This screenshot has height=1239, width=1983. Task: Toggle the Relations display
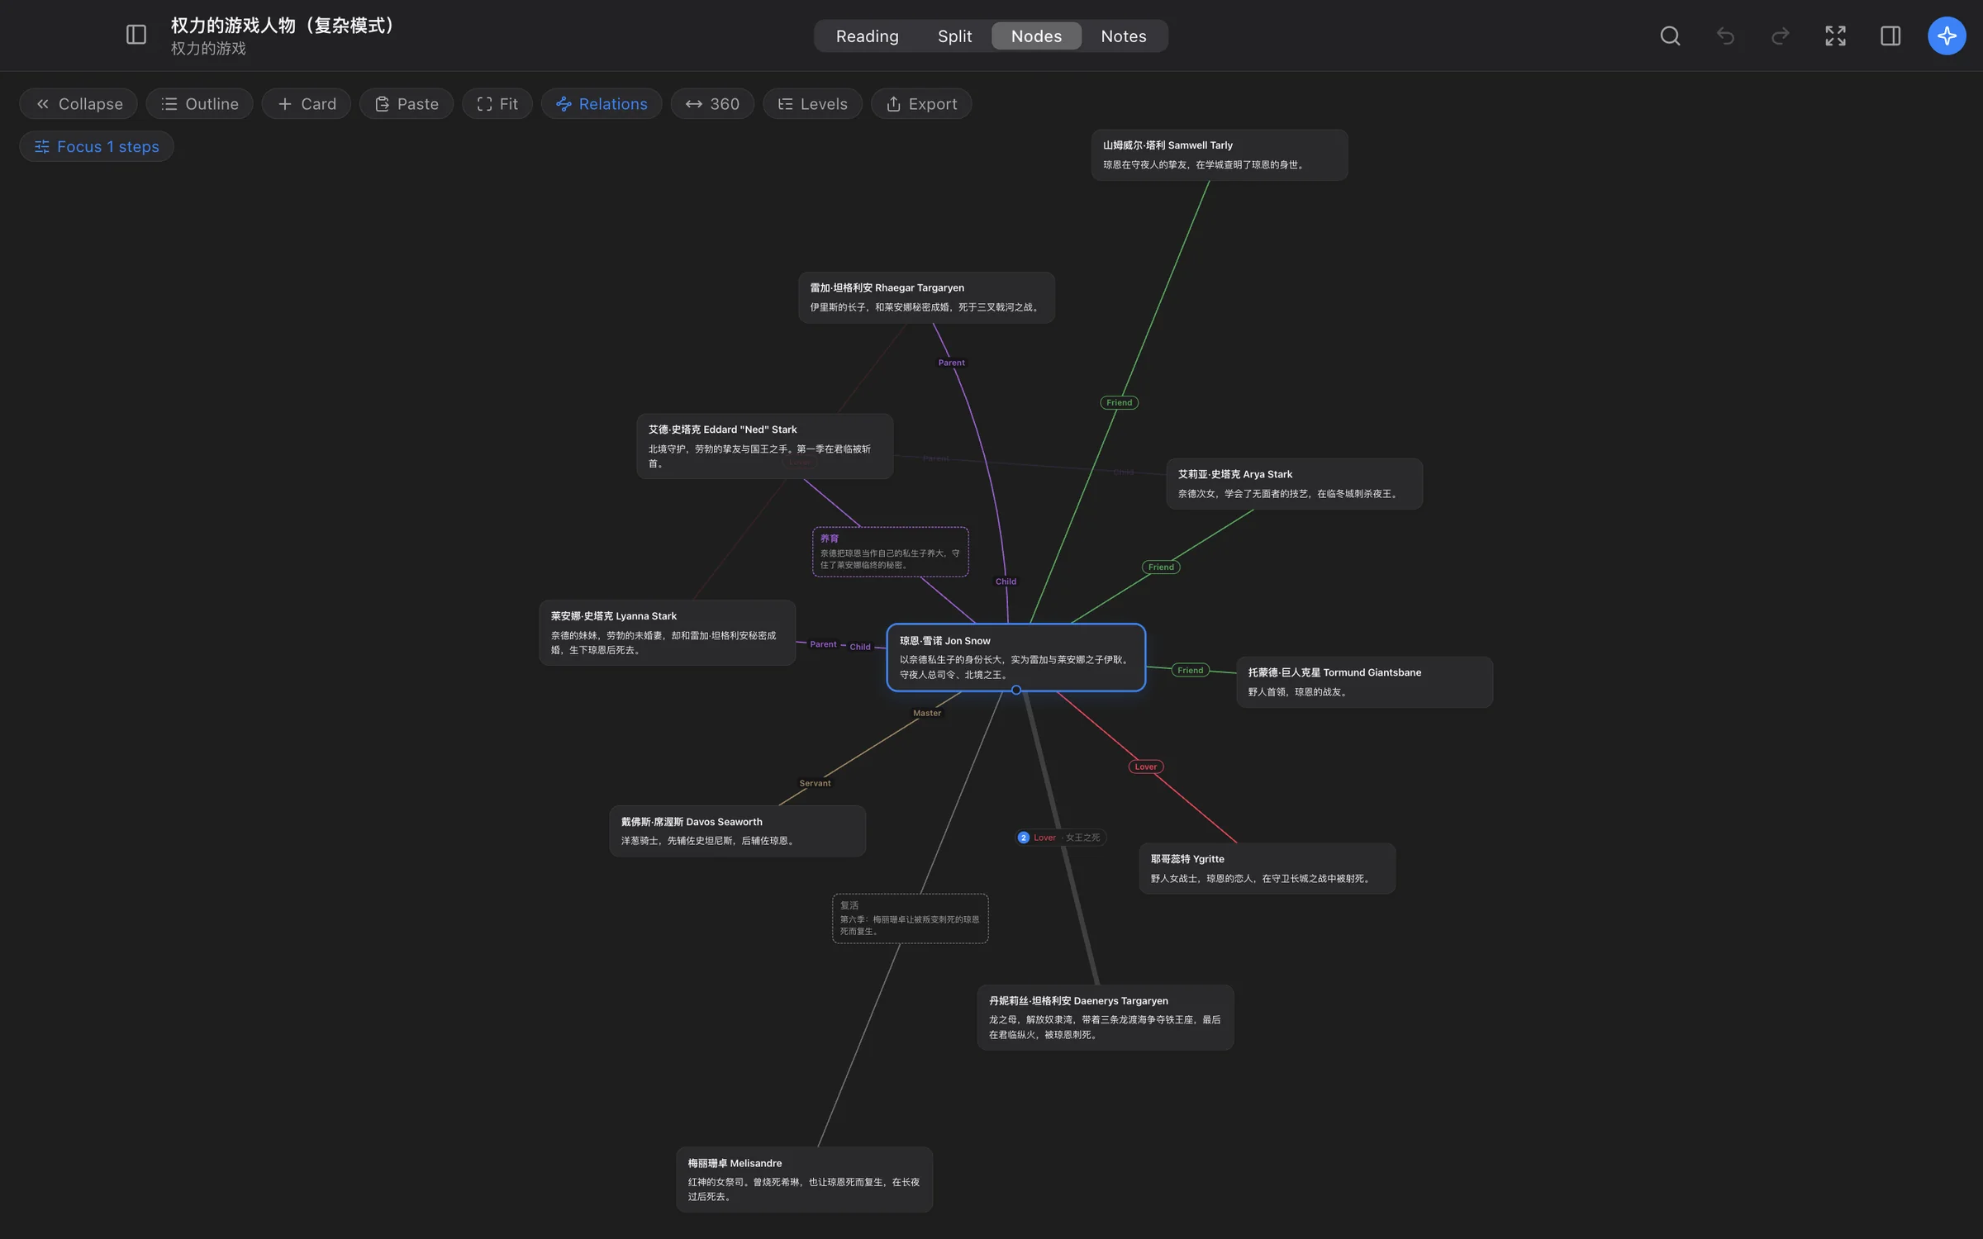point(602,104)
